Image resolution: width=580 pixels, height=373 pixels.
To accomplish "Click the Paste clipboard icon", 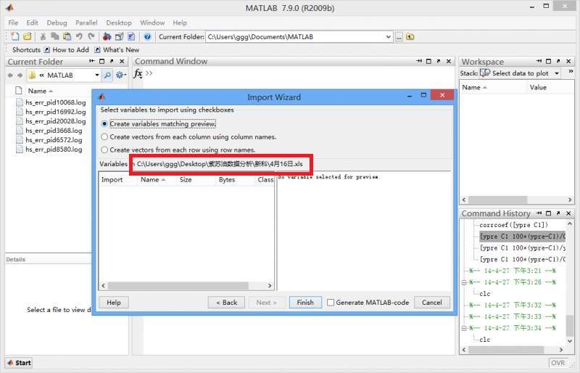I will 67,36.
